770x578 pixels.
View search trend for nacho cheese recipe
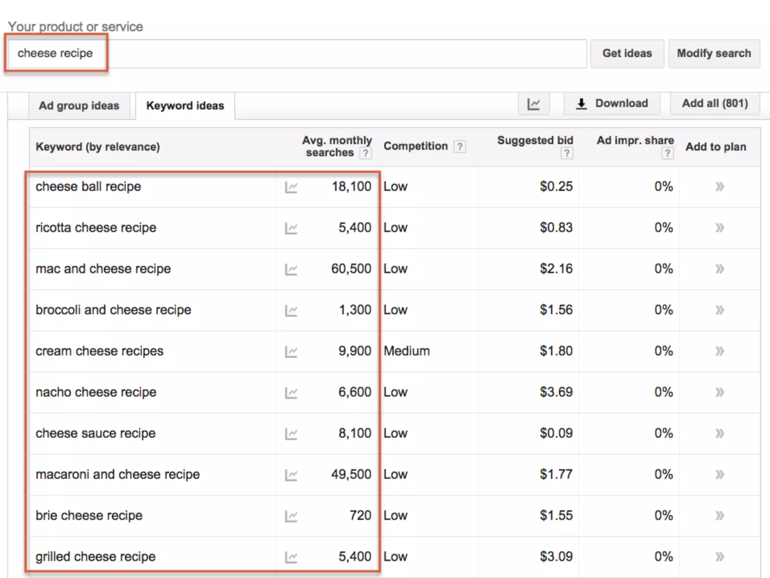click(291, 393)
